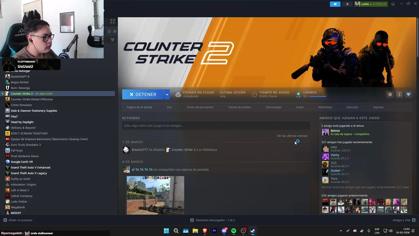Screen dimensions: 419x236
Task: Switch library to grid view icon
Action: pyautogui.click(x=113, y=21)
